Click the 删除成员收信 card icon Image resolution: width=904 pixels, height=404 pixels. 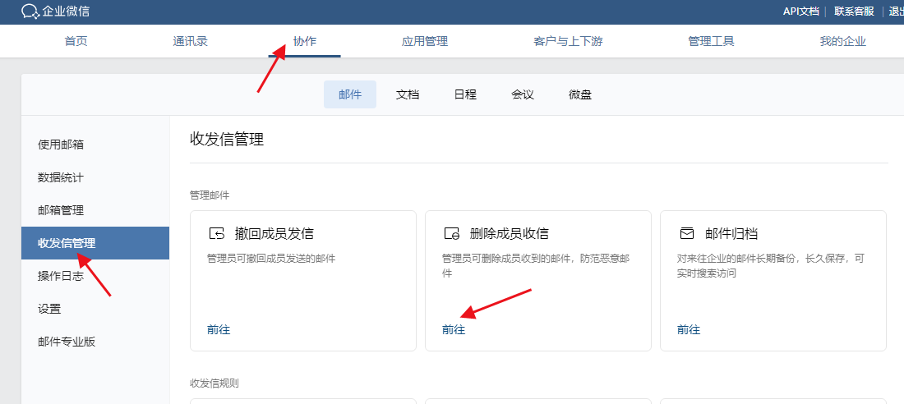point(451,233)
